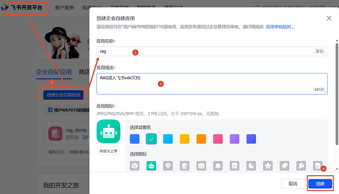Choose the pink background color
Viewport: 339px width, 194px height.
pos(218,139)
